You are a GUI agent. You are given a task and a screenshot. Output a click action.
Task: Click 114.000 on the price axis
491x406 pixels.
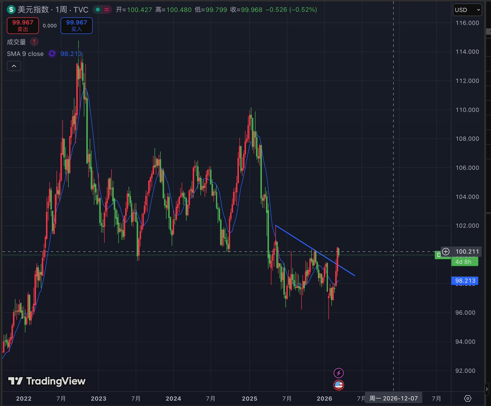pos(467,52)
